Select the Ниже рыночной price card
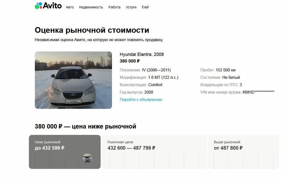287x178 pixels. coord(65,152)
